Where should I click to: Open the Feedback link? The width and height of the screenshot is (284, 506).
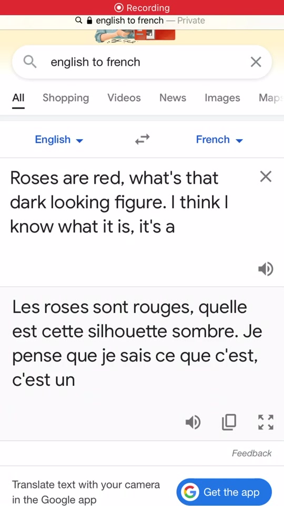coord(251,453)
